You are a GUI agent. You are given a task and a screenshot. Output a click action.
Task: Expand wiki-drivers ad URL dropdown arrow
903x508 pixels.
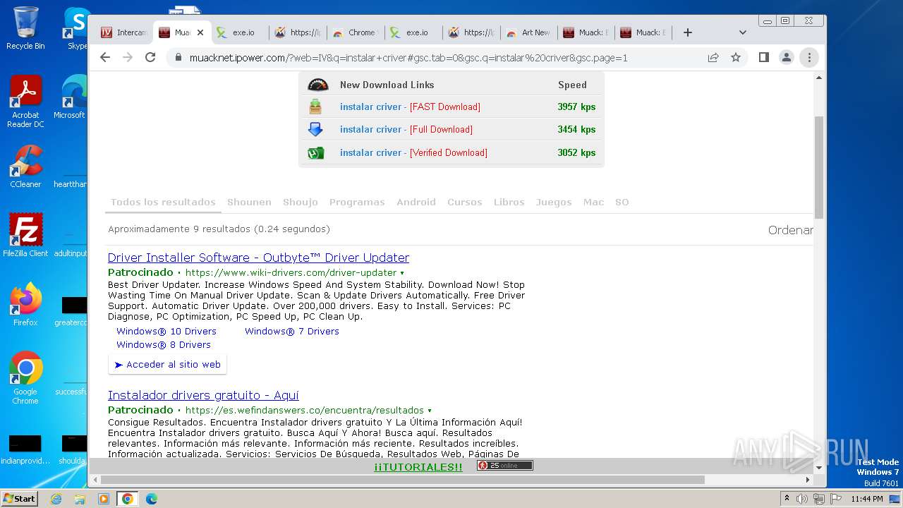pos(402,273)
